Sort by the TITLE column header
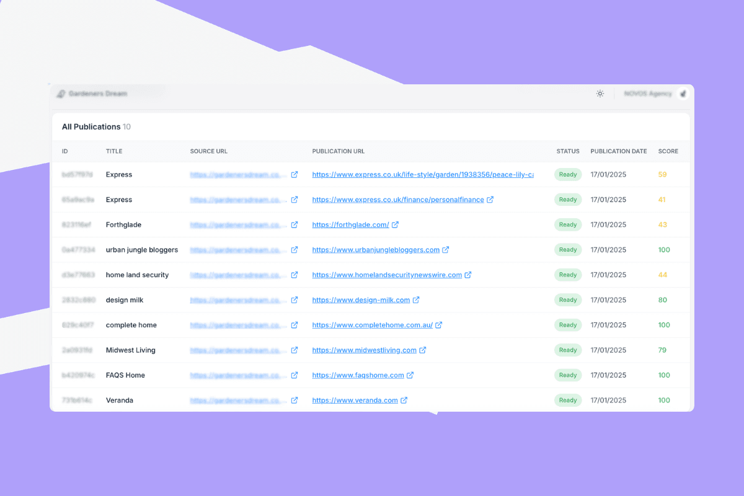The height and width of the screenshot is (496, 744). click(114, 151)
